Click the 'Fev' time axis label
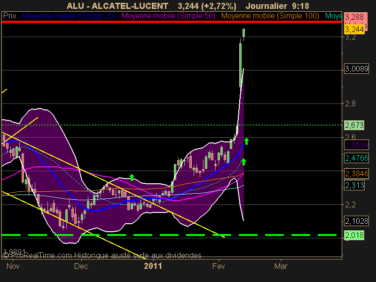The width and height of the screenshot is (376, 282). pyautogui.click(x=219, y=266)
